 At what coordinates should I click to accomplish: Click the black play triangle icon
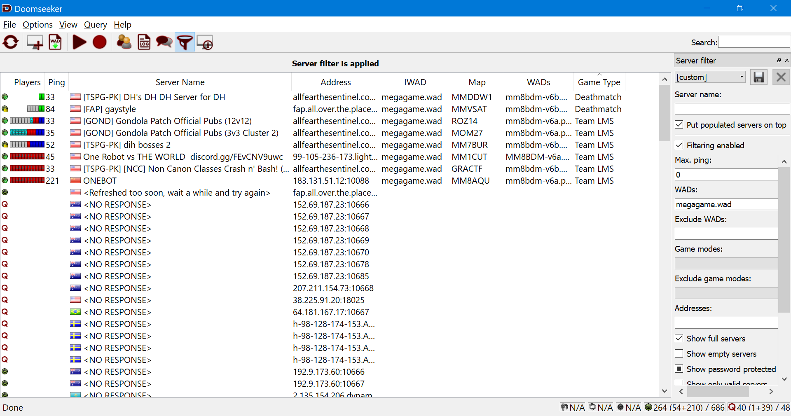pyautogui.click(x=80, y=42)
